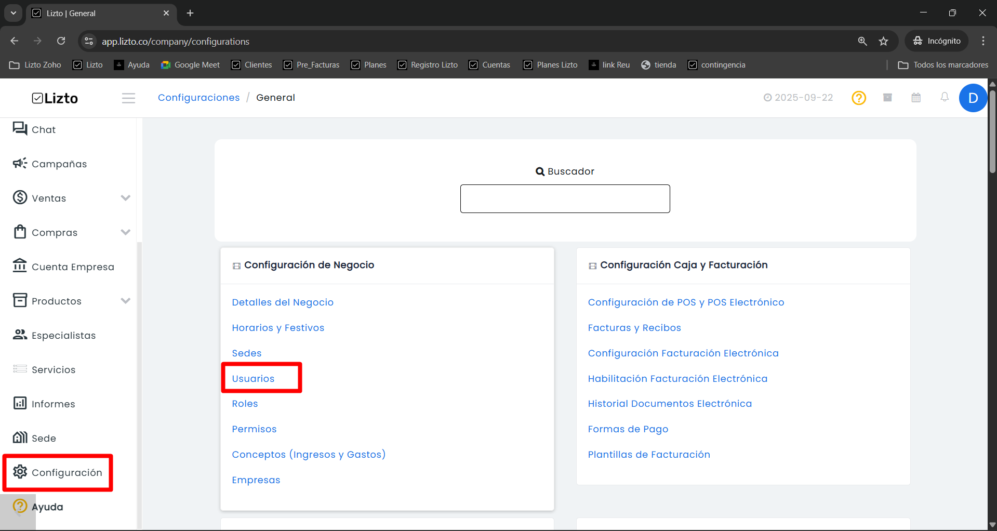Viewport: 997px width, 531px height.
Task: Open the Roles settings link
Action: click(245, 404)
